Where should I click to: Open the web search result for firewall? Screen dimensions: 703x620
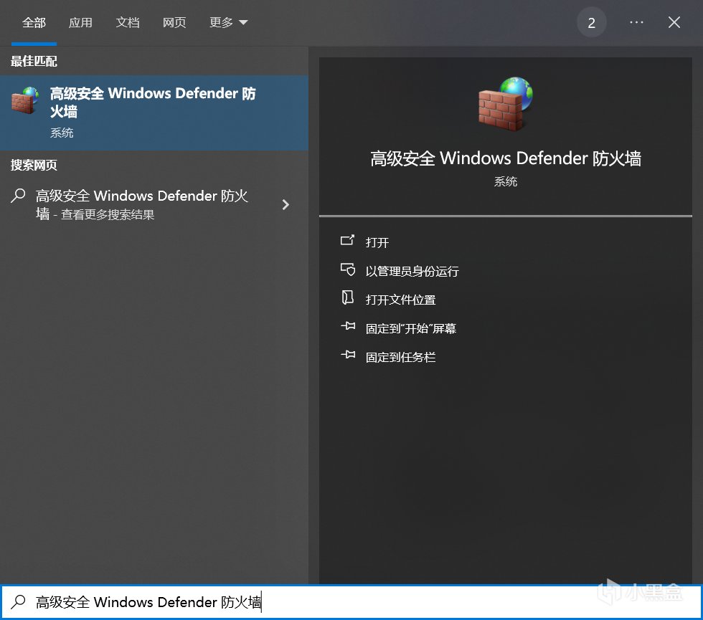click(154, 205)
